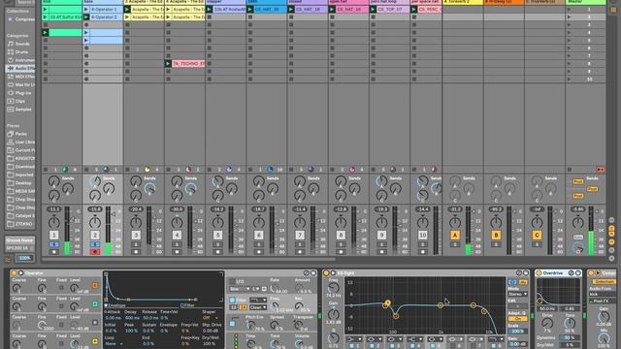
Task: Turn off the Operator device activator
Action: [14, 273]
